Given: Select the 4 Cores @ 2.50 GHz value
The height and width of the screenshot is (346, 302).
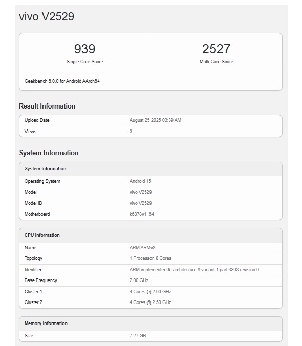Looking at the screenshot, I should (x=150, y=303).
